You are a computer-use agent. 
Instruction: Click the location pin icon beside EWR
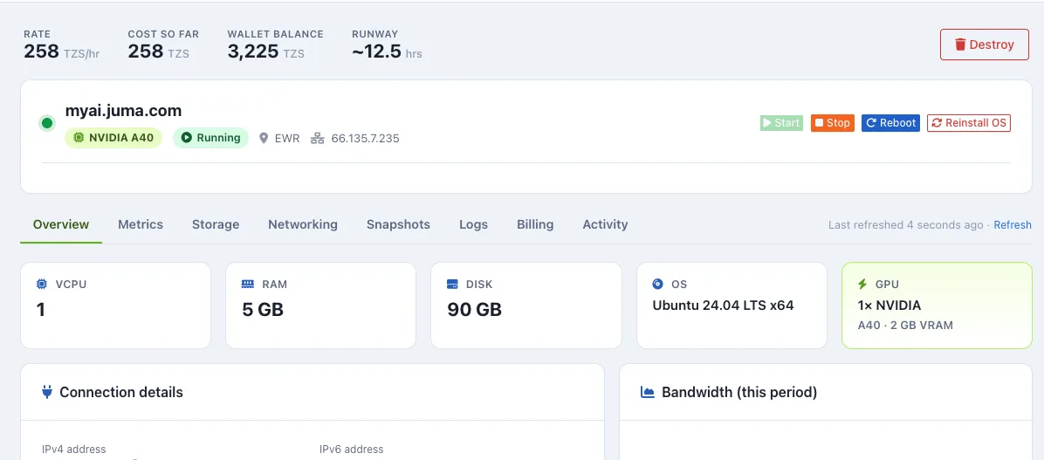click(264, 139)
